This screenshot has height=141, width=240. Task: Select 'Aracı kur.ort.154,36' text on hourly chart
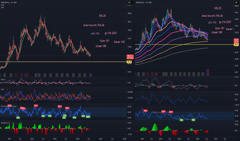coord(212,16)
